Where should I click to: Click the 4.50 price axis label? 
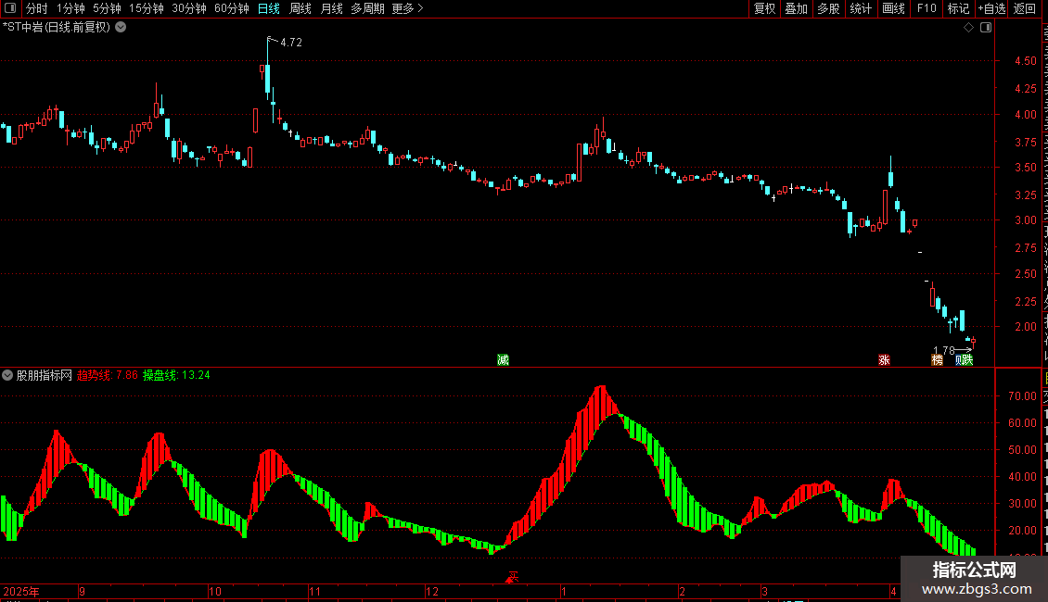click(1025, 61)
